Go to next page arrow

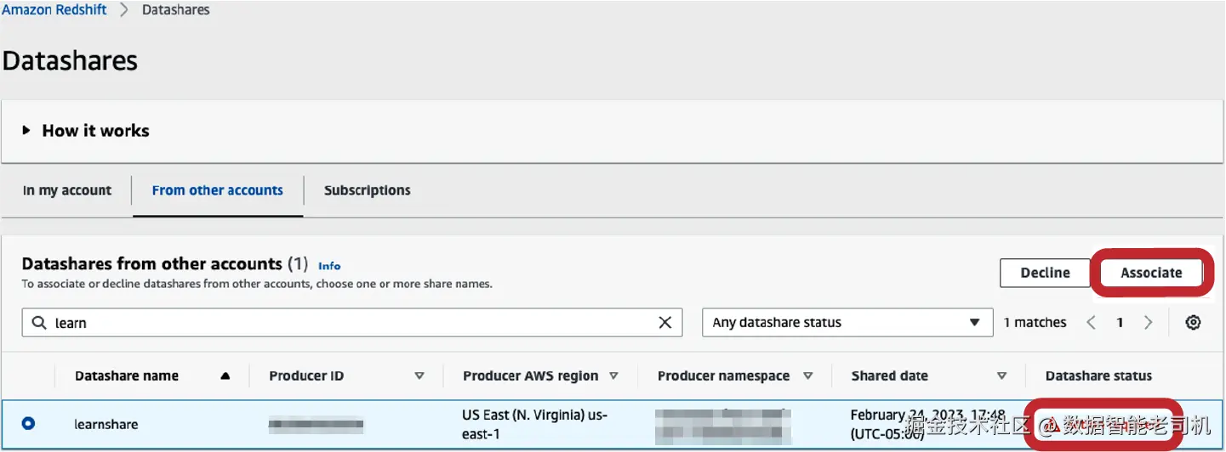click(x=1148, y=323)
